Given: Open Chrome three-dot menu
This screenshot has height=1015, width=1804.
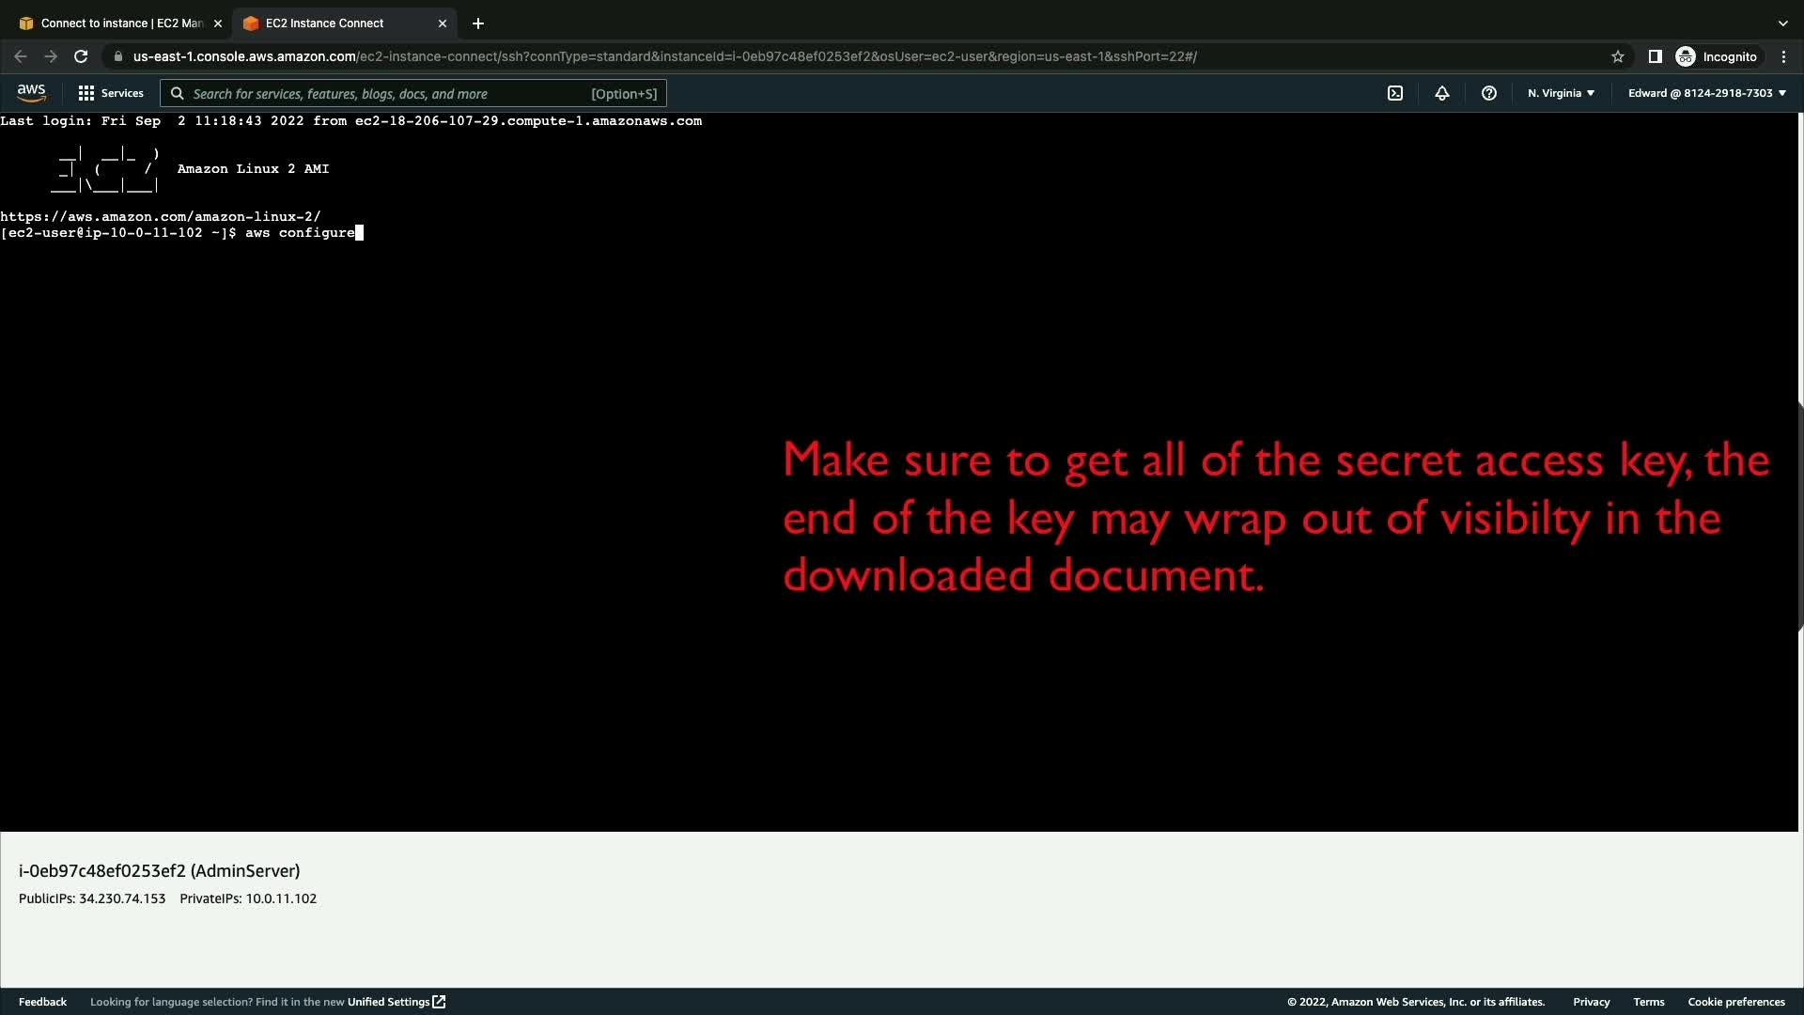Looking at the screenshot, I should tap(1783, 56).
